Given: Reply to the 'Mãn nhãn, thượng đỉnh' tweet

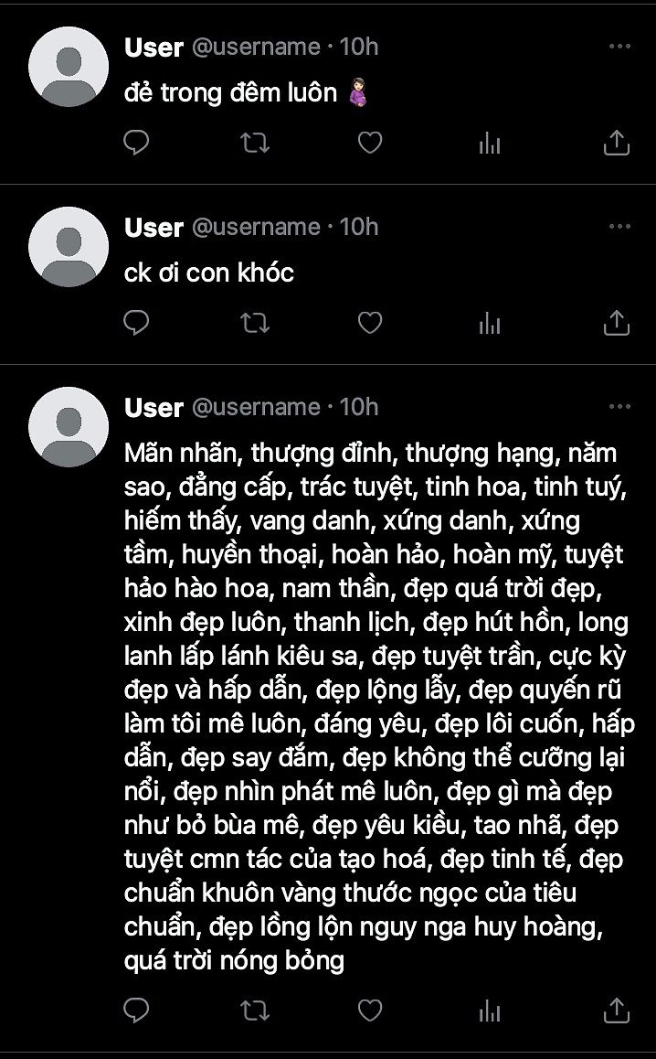Looking at the screenshot, I should click(136, 1010).
